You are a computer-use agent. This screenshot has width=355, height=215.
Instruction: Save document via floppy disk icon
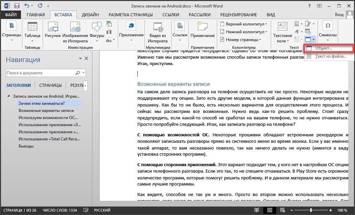tap(17, 6)
